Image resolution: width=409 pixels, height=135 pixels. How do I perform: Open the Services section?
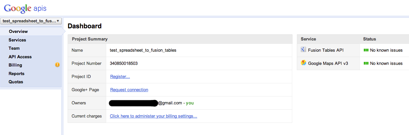click(17, 40)
